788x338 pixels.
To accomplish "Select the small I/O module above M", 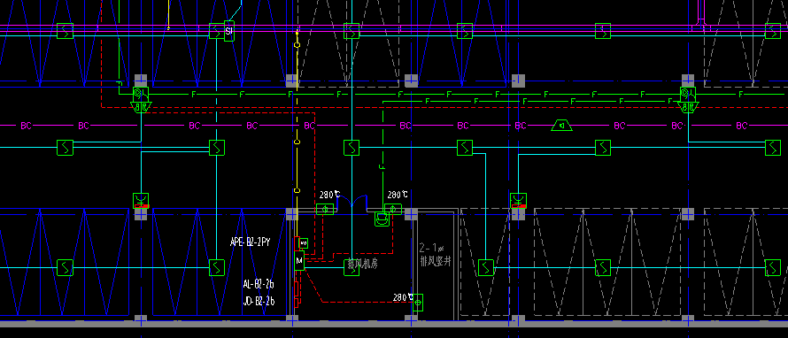I will (x=303, y=243).
